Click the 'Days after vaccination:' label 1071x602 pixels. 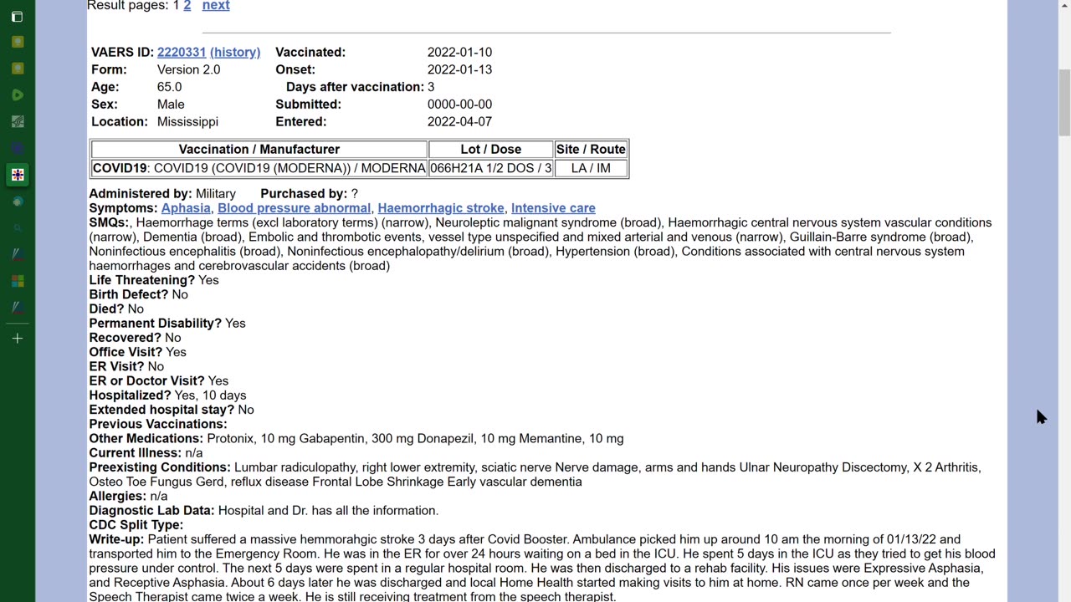355,87
